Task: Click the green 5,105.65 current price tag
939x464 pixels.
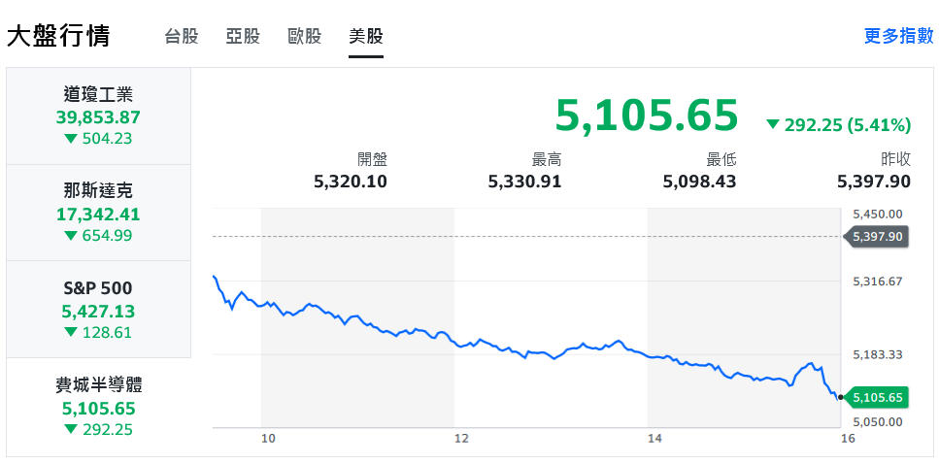Action: (x=877, y=397)
